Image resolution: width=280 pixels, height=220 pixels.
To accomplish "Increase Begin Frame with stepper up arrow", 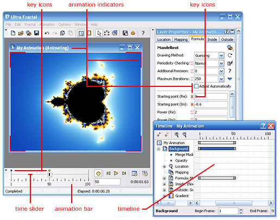I will click(241, 210).
